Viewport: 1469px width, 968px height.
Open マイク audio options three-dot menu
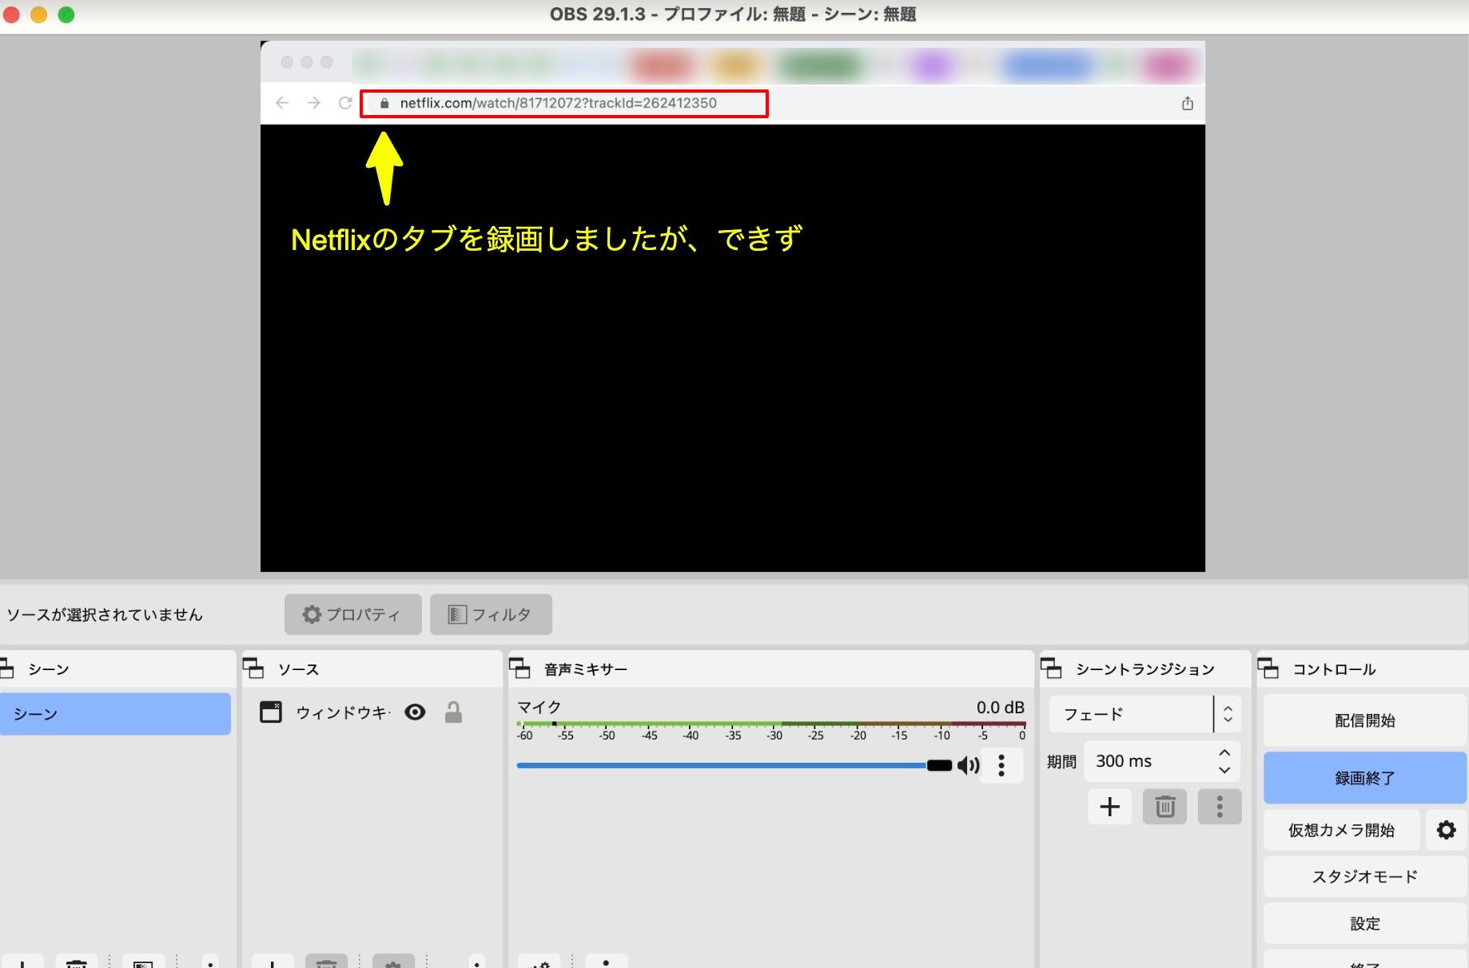[x=1001, y=765]
